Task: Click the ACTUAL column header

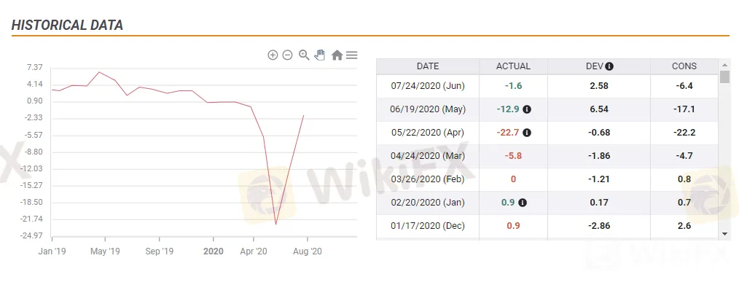Action: click(513, 66)
